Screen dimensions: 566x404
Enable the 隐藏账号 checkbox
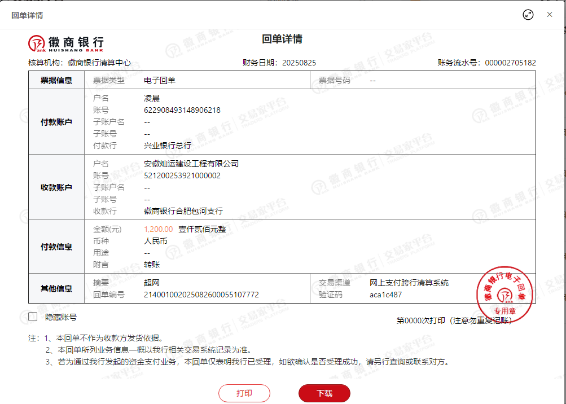pyautogui.click(x=33, y=317)
